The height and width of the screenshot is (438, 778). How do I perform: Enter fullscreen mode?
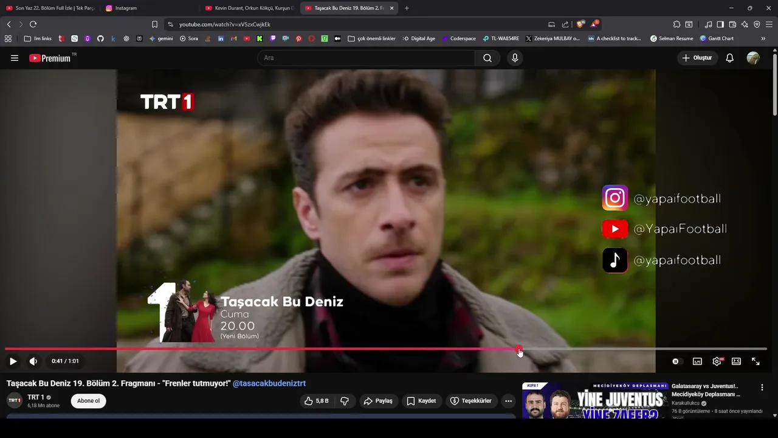click(756, 361)
